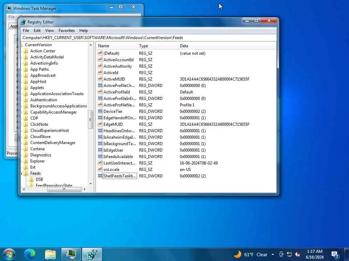The height and width of the screenshot is (261, 349).
Task: Click the weather moon icon
Action: tap(238, 254)
